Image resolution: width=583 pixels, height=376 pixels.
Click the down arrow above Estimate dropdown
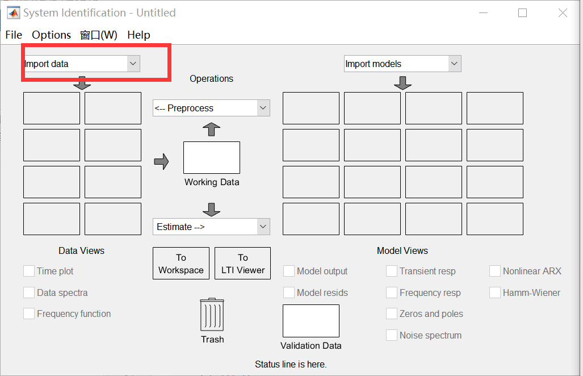(x=211, y=209)
